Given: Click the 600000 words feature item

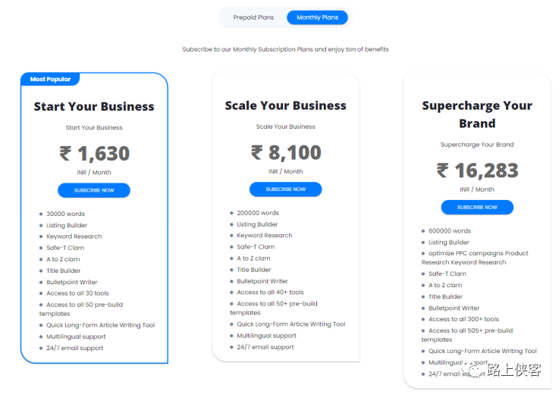Looking at the screenshot, I should [450, 231].
